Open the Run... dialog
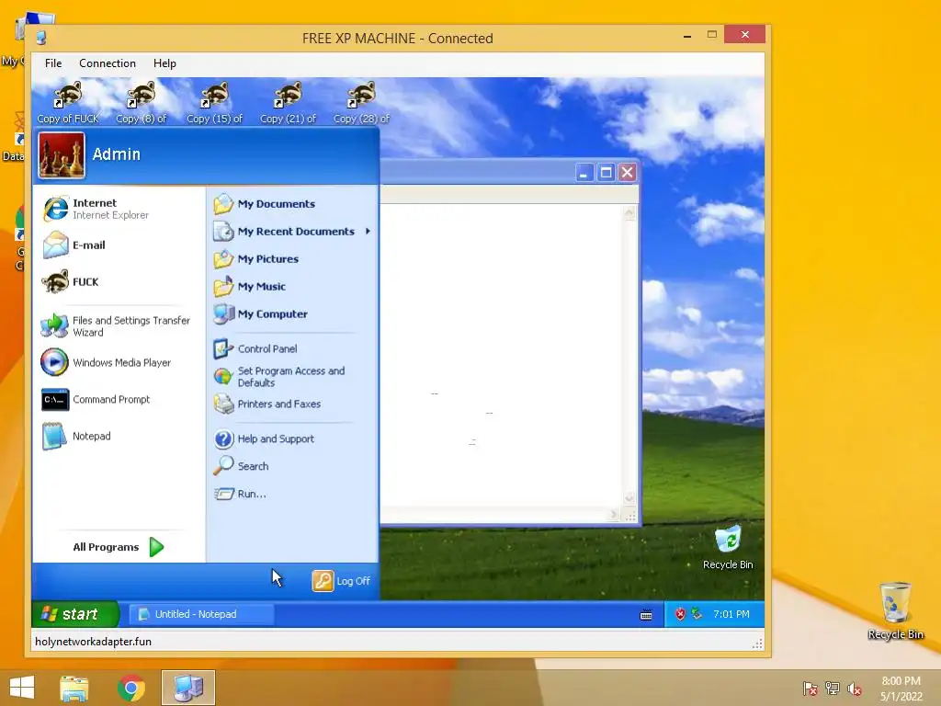 pos(240,494)
